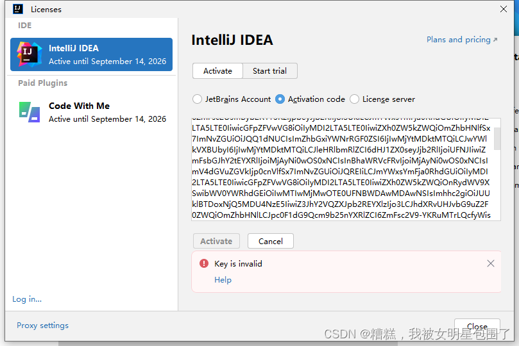Open the Help link in error banner
The image size is (519, 346).
[x=223, y=280]
